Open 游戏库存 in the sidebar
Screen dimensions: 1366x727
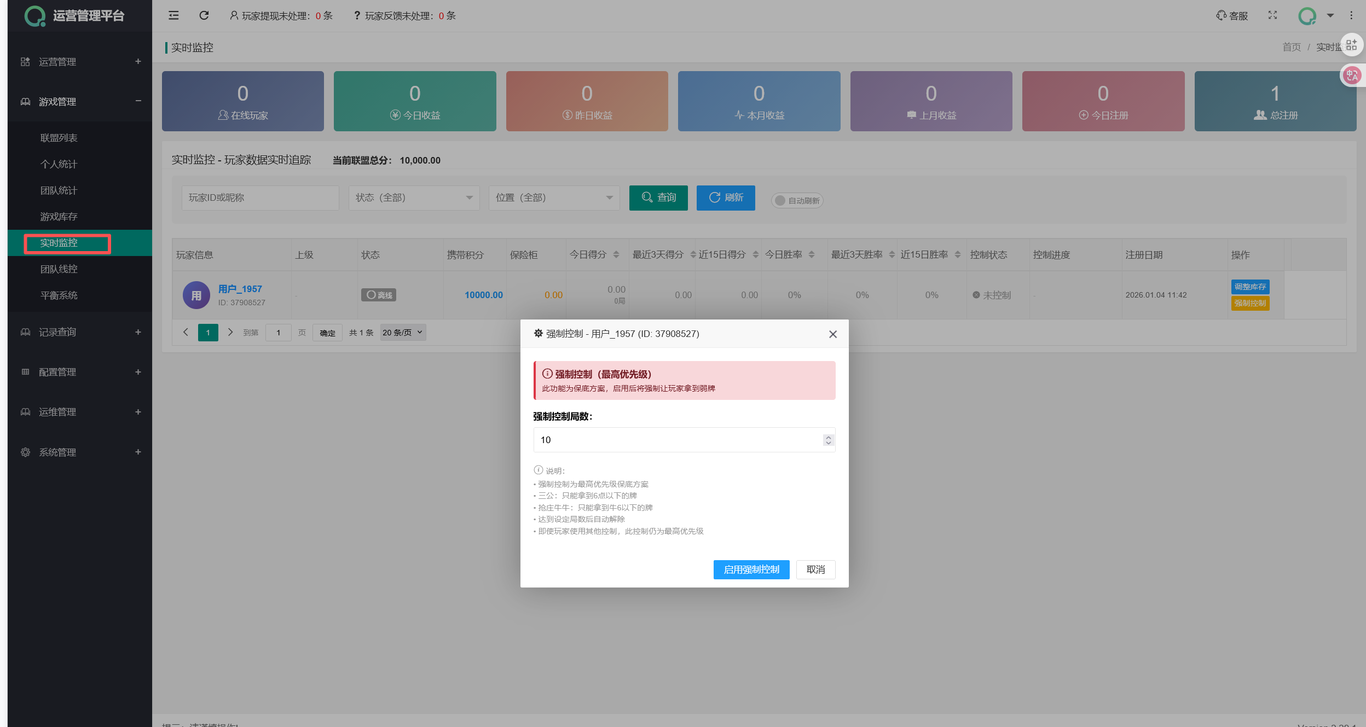coord(59,217)
